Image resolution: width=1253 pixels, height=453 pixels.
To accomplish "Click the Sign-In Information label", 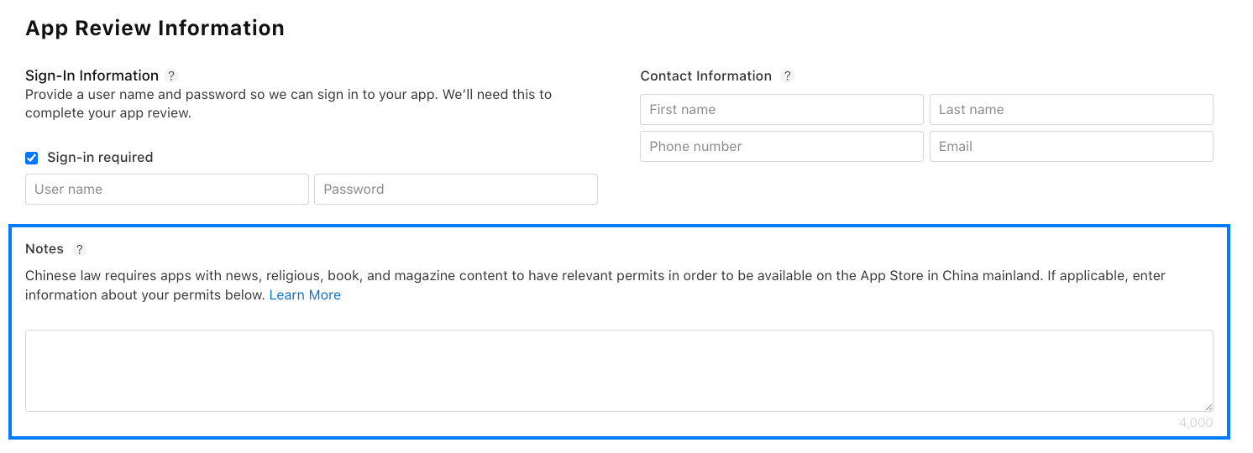I will point(92,76).
